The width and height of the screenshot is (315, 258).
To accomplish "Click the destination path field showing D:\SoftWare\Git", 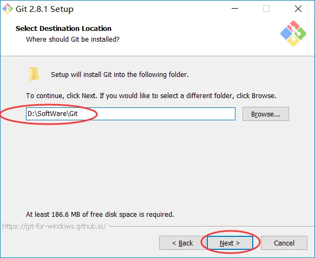I will 130,114.
